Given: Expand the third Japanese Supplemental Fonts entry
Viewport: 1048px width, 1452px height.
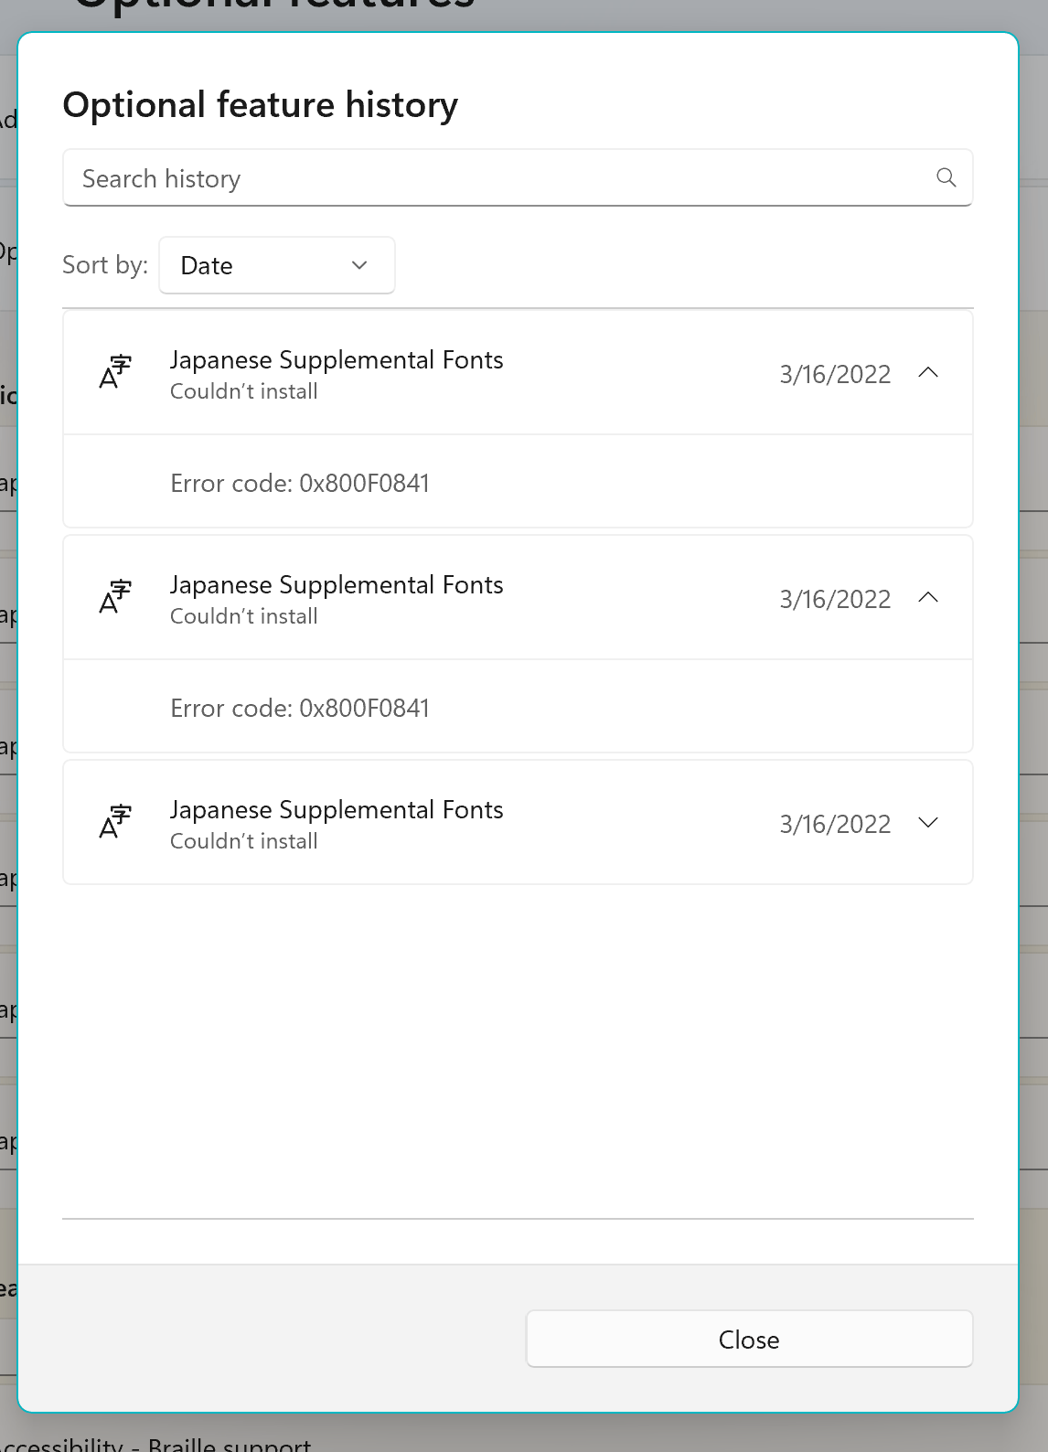Looking at the screenshot, I should coord(928,823).
